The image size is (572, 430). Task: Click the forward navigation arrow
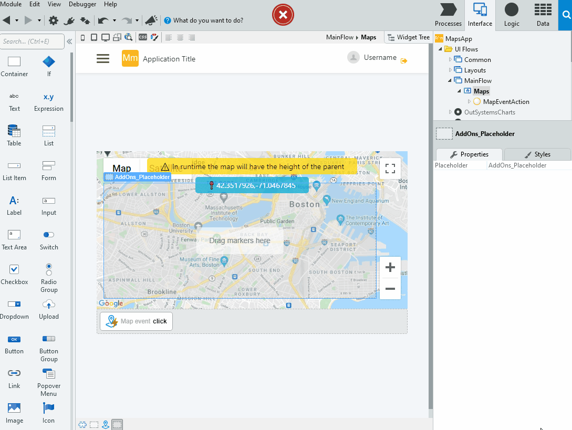pos(28,20)
